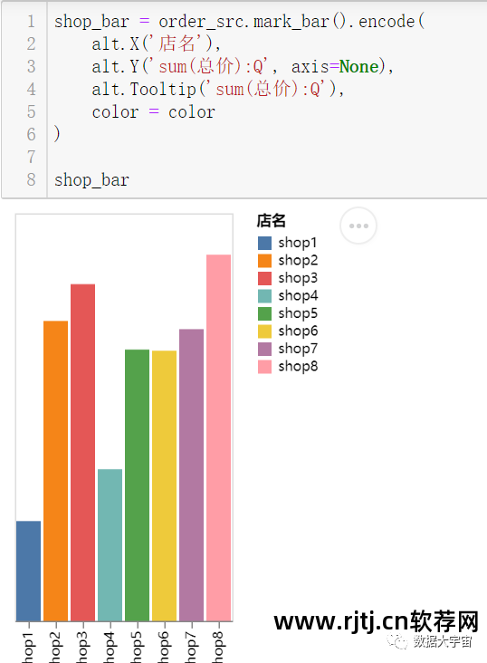This screenshot has height=663, width=487.
Task: Click the yellow shop6 bar
Action: tap(165, 485)
